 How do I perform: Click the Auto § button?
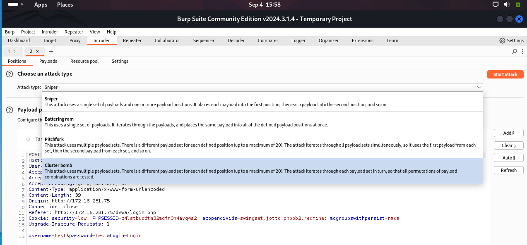(x=509, y=158)
